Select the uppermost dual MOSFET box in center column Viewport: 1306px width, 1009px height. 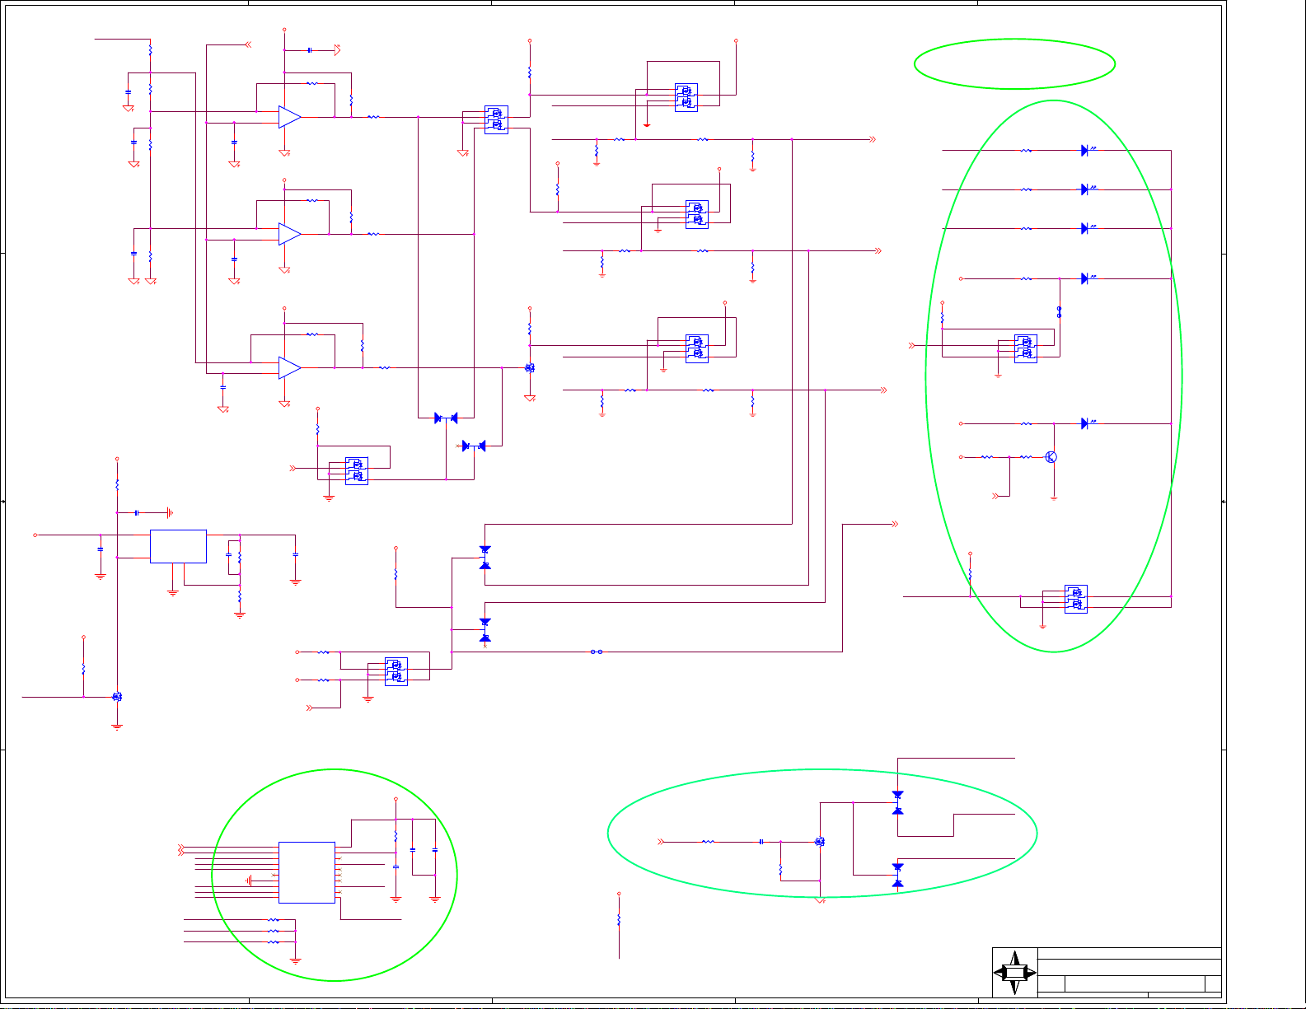pyautogui.click(x=686, y=98)
